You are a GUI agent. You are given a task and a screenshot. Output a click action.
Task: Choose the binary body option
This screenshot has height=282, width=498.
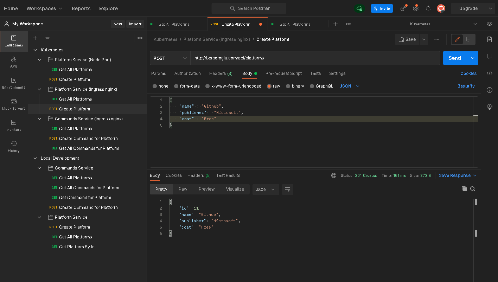(288, 86)
